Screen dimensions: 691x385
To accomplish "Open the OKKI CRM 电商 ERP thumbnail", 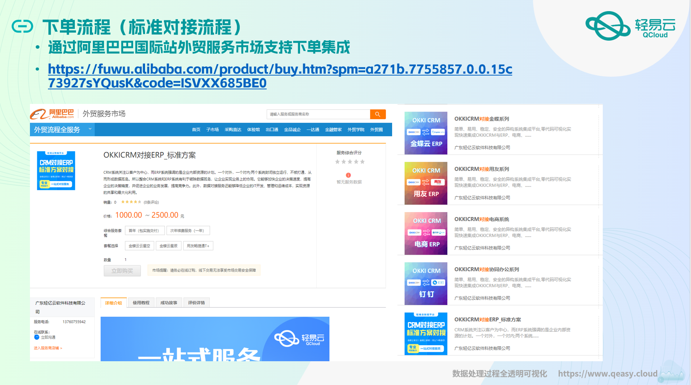I will coord(426,234).
